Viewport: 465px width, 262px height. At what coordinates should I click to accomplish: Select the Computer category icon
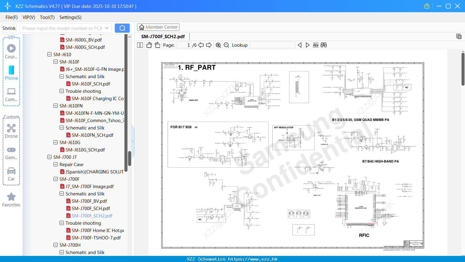11,94
